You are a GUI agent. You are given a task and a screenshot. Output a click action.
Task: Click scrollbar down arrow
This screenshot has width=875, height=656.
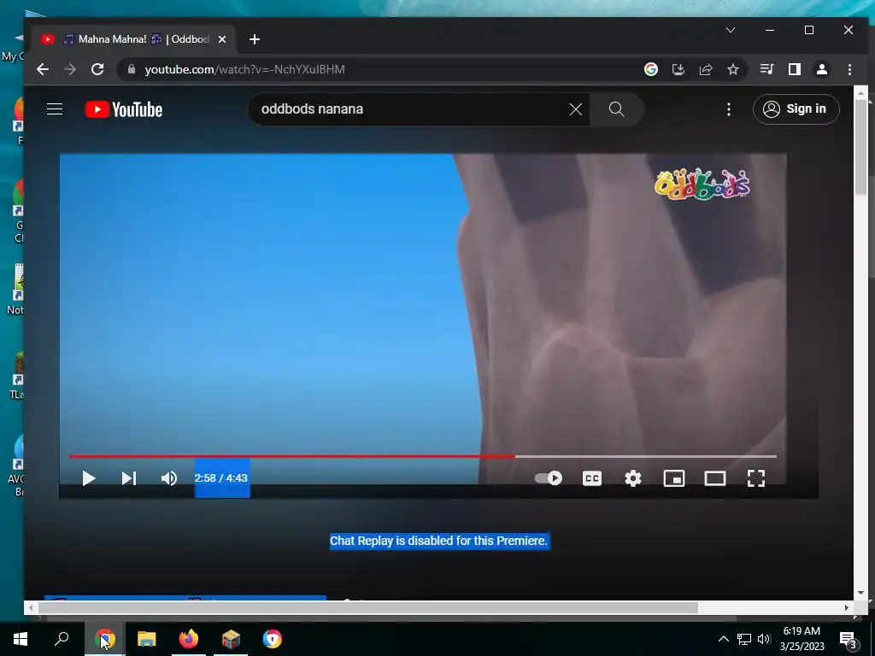pyautogui.click(x=861, y=593)
